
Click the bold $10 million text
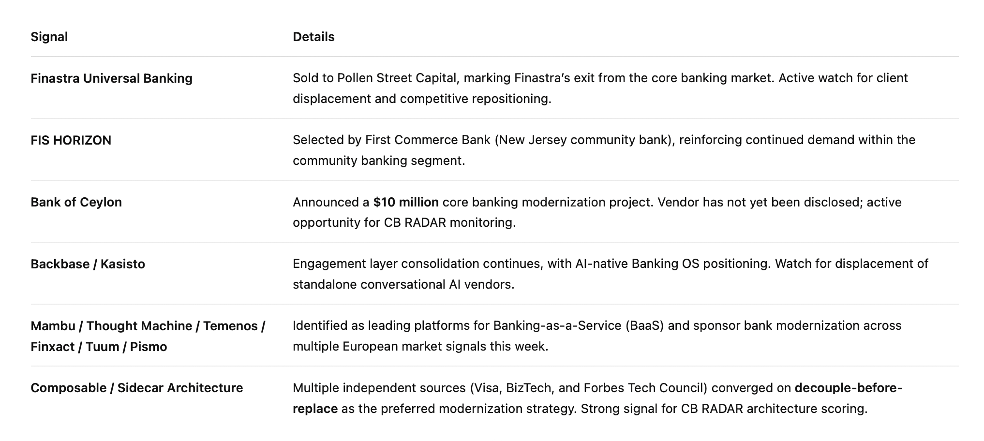406,202
